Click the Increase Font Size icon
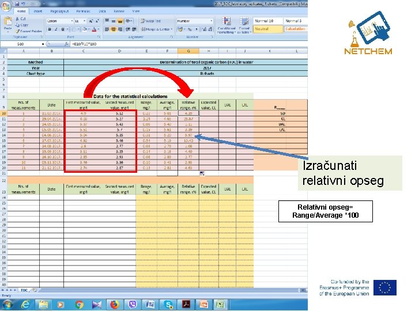Viewport: 415px width, 311px height. pos(91,21)
